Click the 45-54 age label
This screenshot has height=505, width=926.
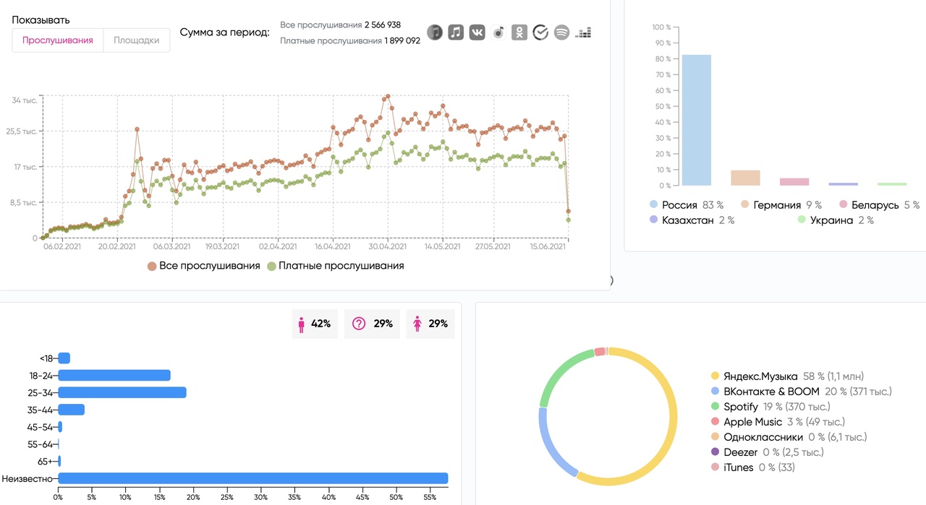click(x=40, y=427)
